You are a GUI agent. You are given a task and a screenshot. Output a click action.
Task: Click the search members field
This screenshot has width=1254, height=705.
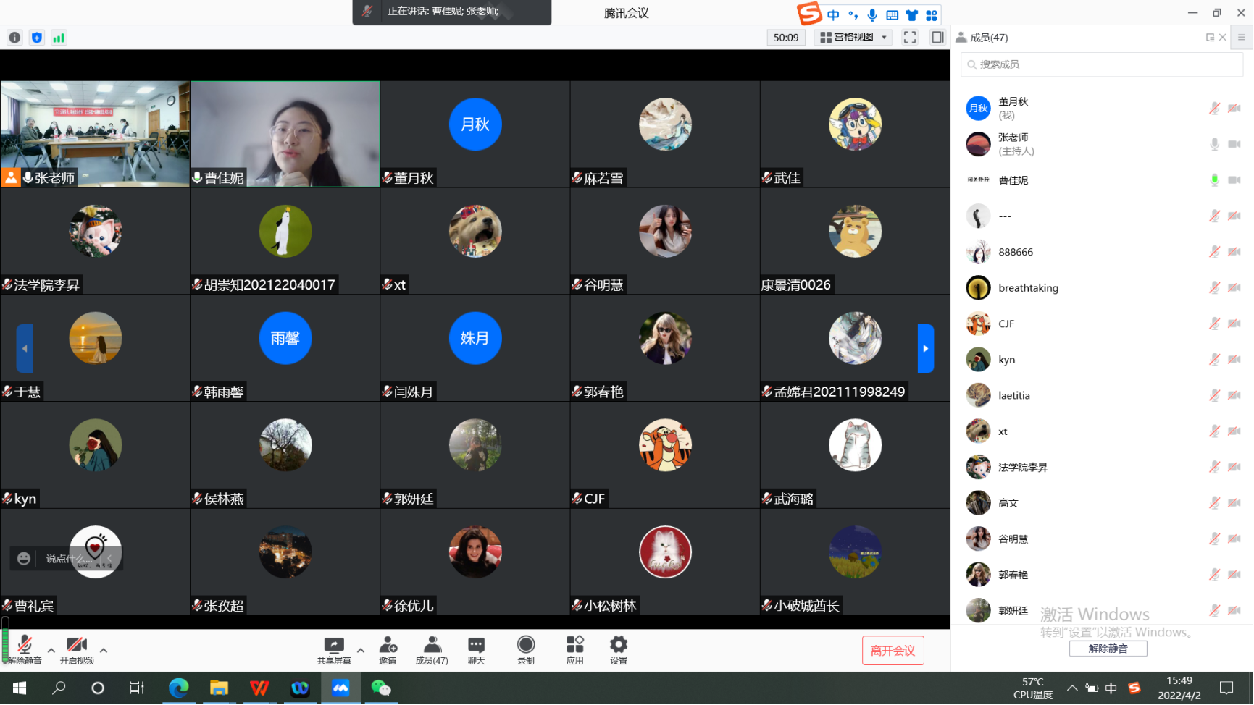pos(1101,64)
